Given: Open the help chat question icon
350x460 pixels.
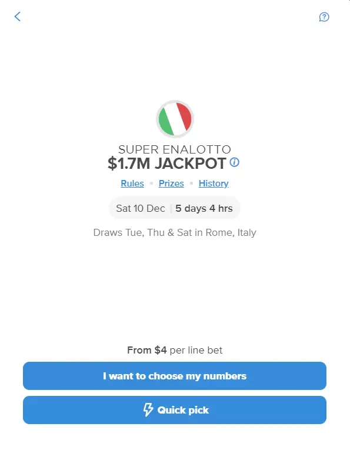Looking at the screenshot, I should click(324, 17).
